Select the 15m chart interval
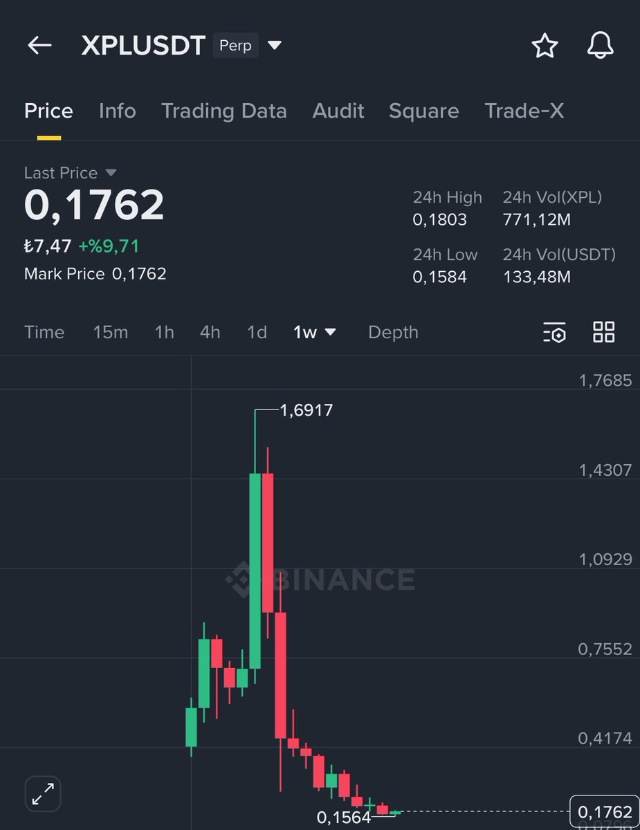 point(111,332)
